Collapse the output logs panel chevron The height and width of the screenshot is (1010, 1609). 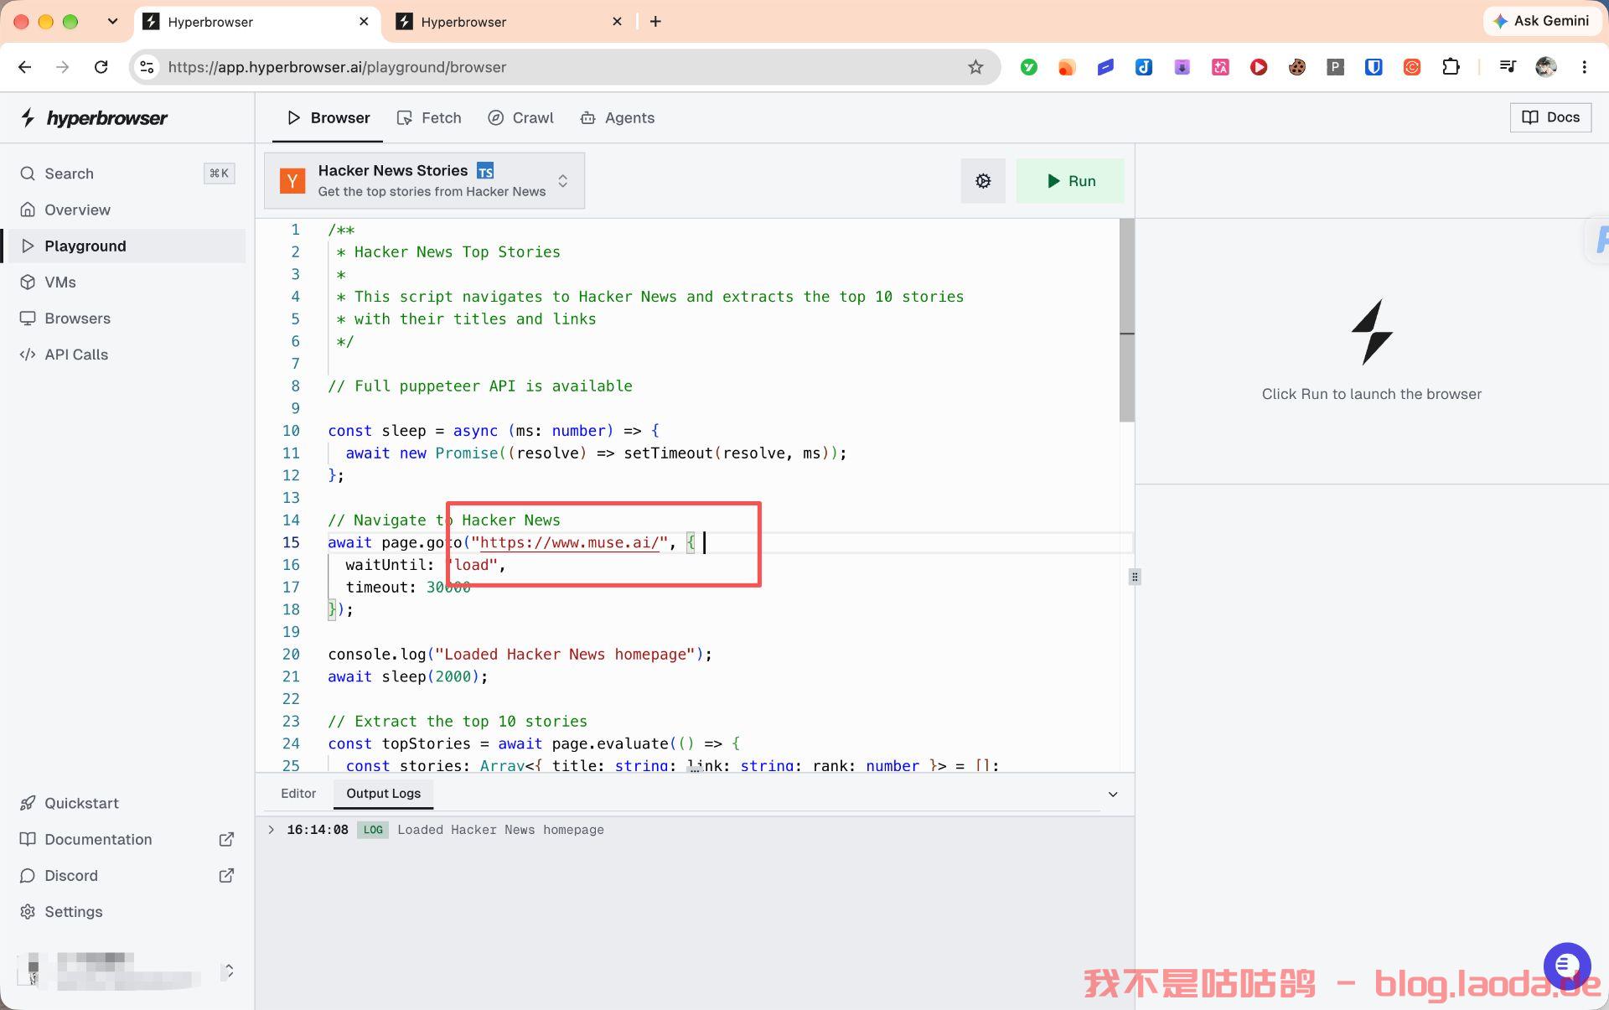[x=1113, y=795]
